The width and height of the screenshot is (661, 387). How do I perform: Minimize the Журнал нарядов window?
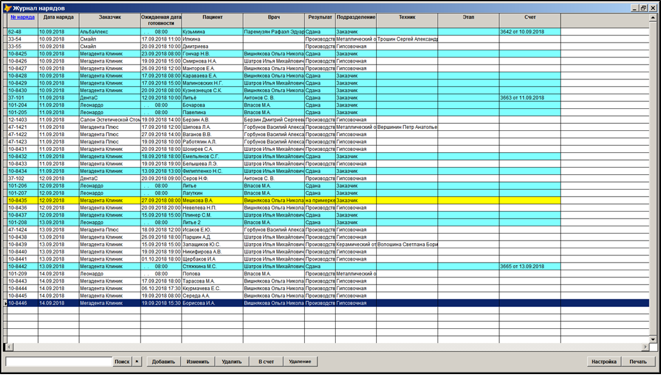(x=634, y=8)
